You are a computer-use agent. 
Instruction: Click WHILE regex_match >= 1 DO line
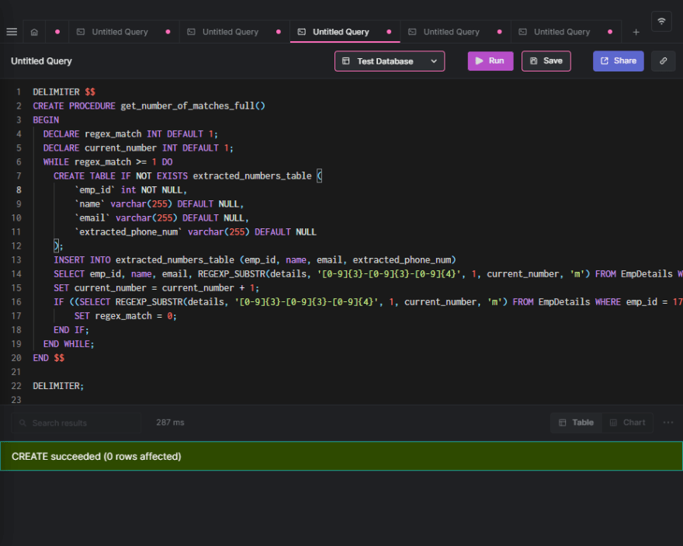[108, 162]
